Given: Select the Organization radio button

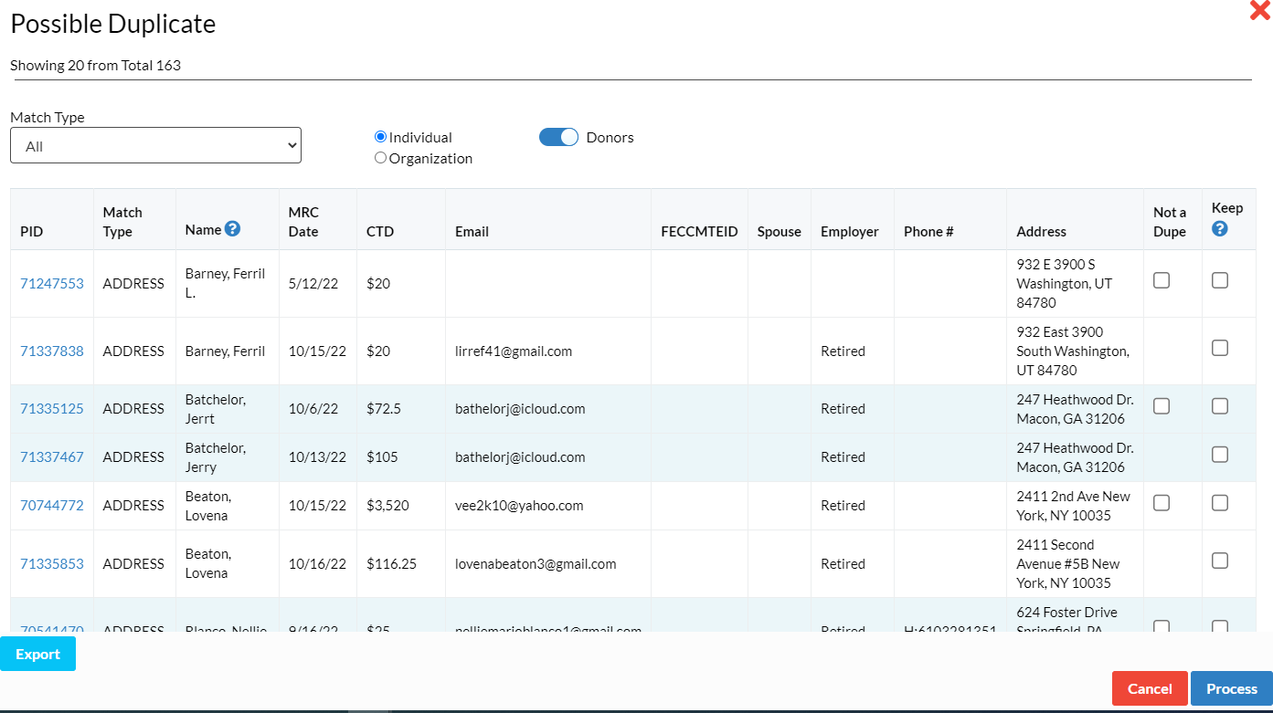Looking at the screenshot, I should coord(380,158).
